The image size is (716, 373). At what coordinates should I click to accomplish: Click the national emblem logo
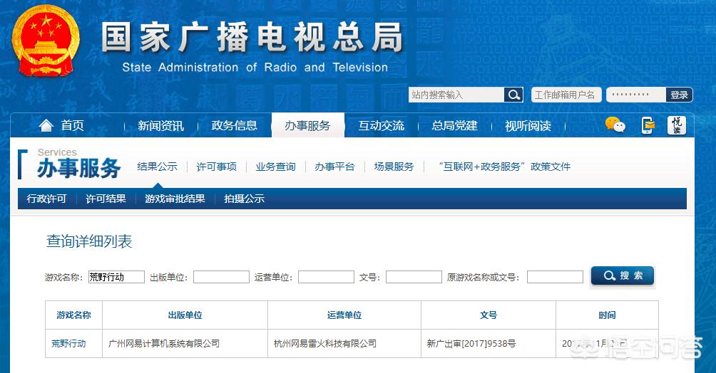[45, 41]
